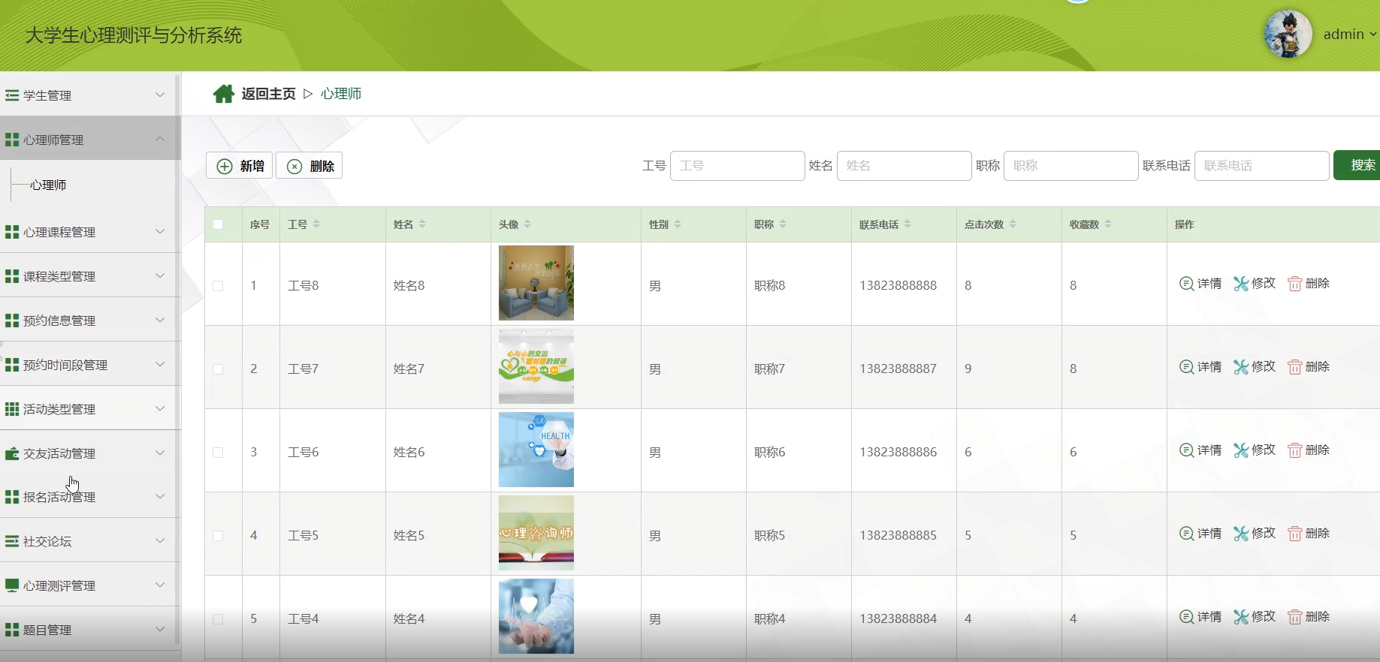View details of 姓名6

1200,450
